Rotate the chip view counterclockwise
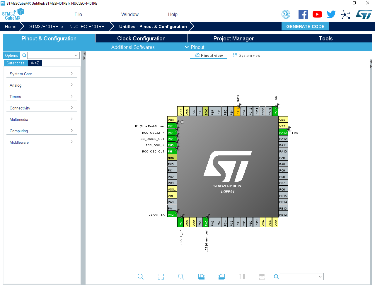The height and width of the screenshot is (288, 375). (x=221, y=277)
